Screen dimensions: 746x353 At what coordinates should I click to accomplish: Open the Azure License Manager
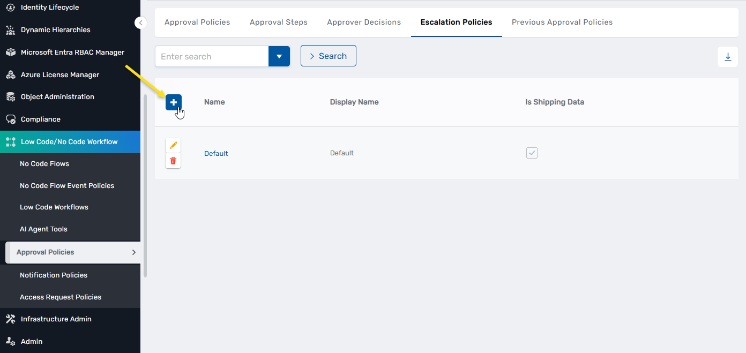60,74
